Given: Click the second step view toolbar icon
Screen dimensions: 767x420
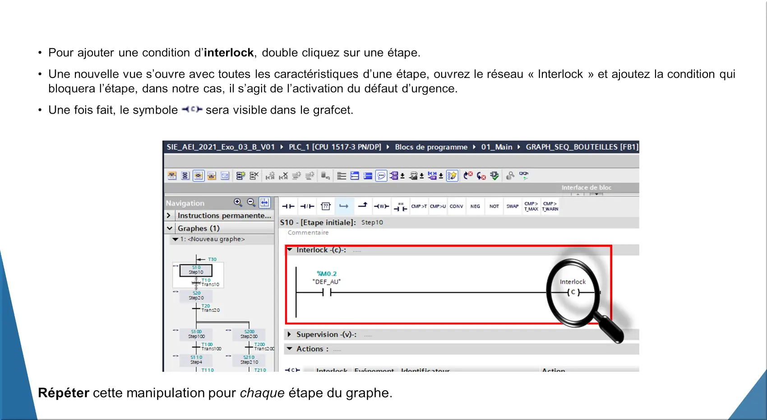Looking at the screenshot, I should point(185,176).
